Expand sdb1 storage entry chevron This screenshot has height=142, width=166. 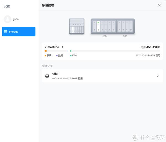coord(158,76)
